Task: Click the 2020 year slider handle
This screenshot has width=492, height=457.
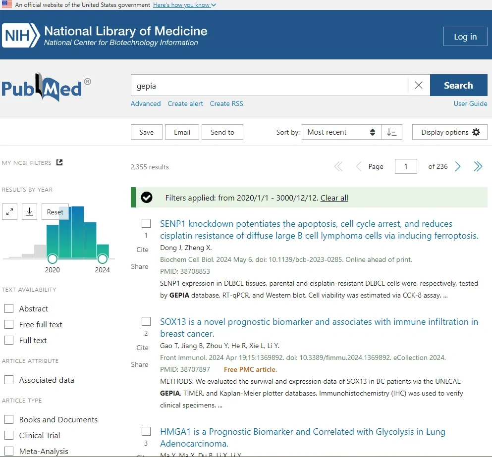Action: pyautogui.click(x=53, y=259)
